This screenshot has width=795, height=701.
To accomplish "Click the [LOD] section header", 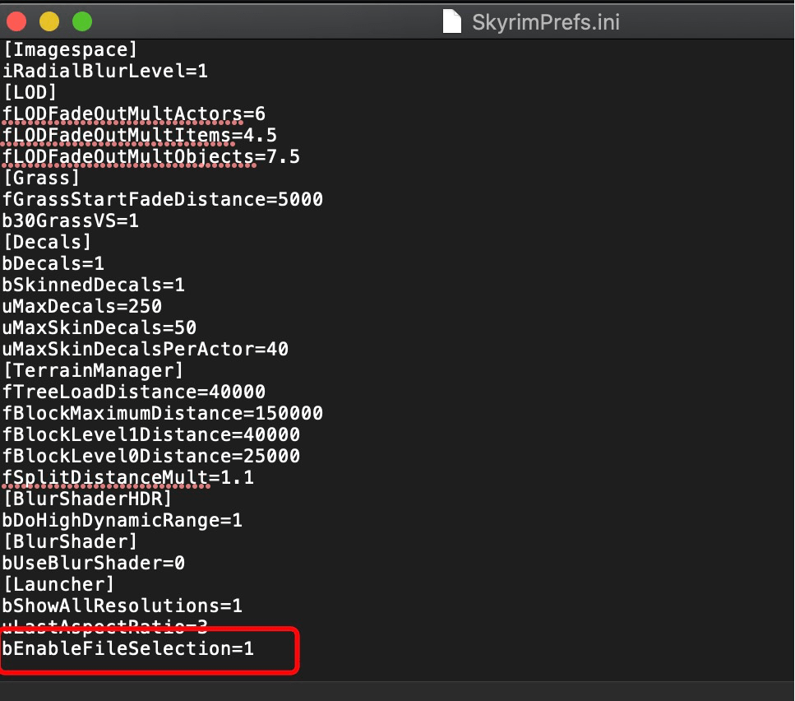I will [30, 92].
